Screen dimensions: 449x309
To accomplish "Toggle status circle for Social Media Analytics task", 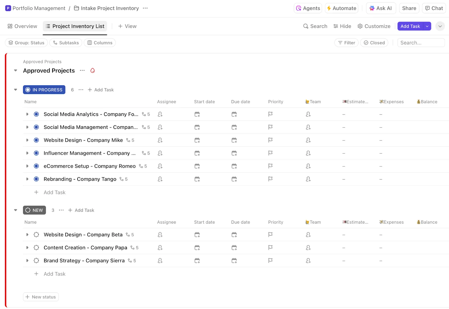I will (x=36, y=114).
